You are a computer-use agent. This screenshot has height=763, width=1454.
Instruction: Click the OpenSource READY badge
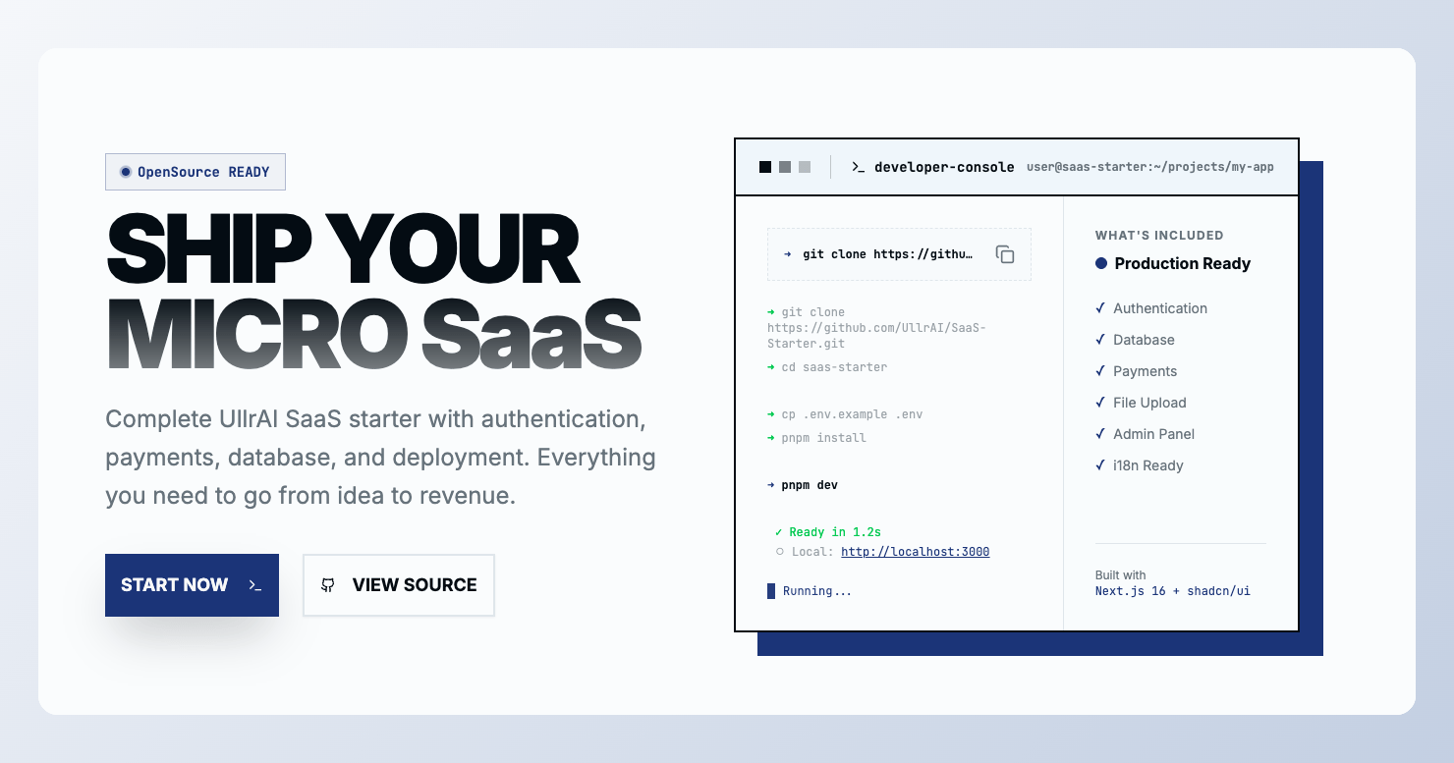(x=196, y=172)
